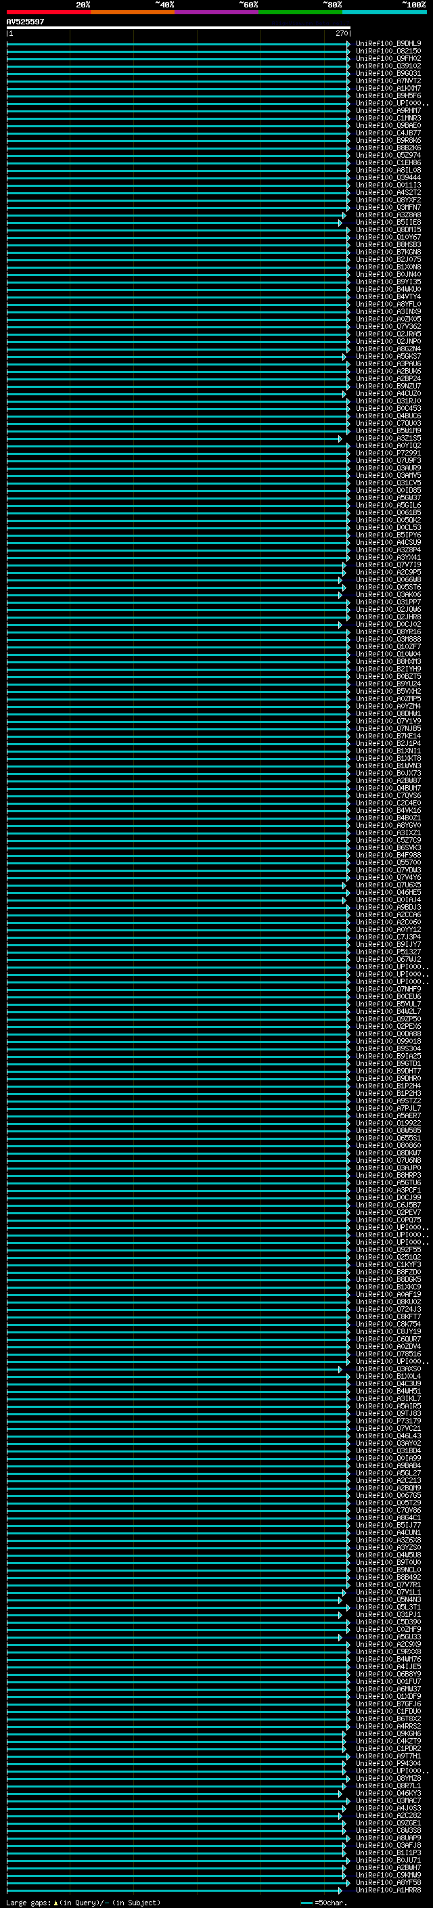Click the UniRef100_B9DHR0 hit name

pyautogui.click(x=388, y=1078)
